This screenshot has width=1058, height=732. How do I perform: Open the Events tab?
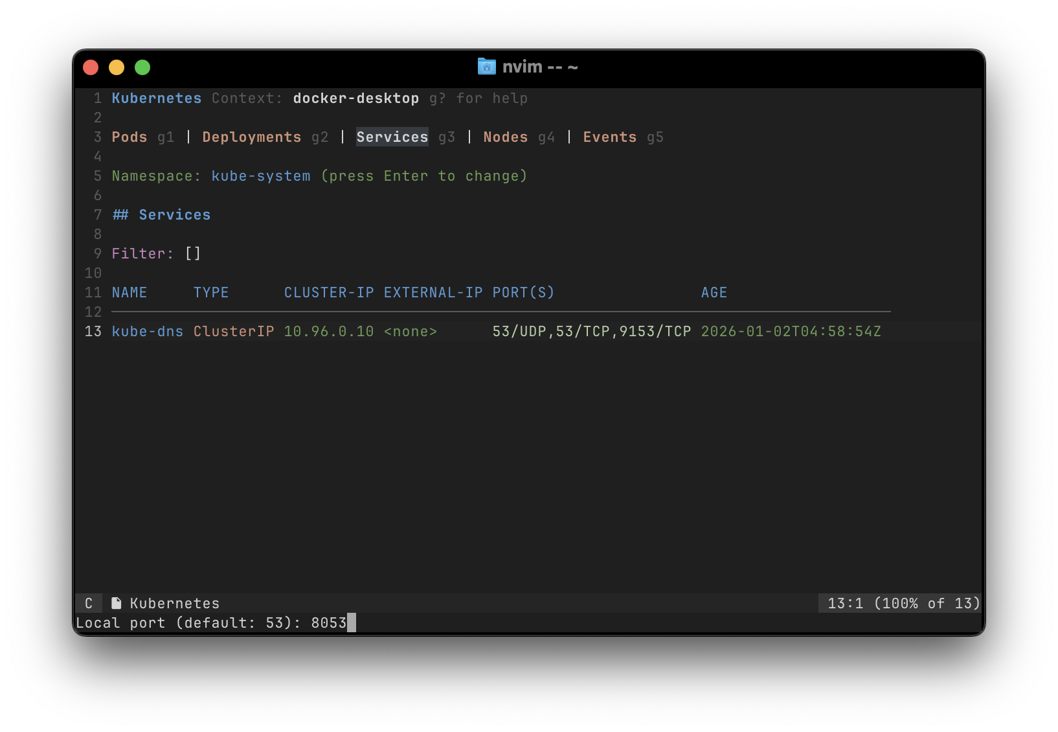pyautogui.click(x=610, y=137)
